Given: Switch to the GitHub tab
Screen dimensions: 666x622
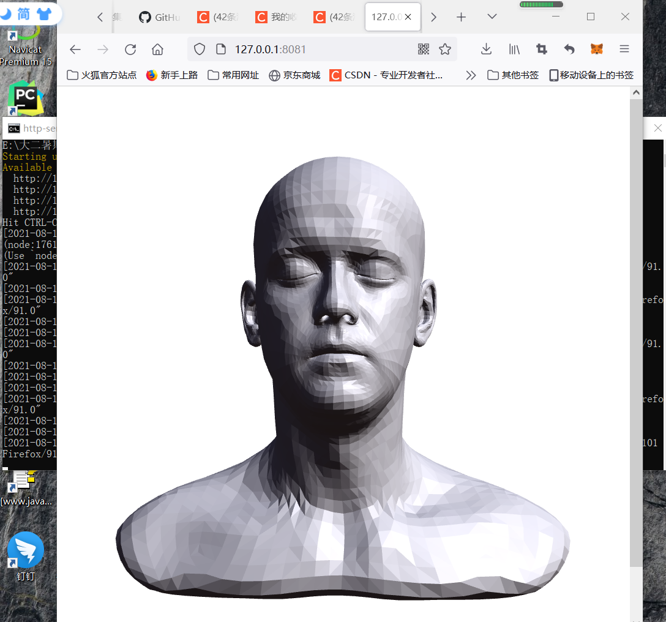Looking at the screenshot, I should pos(160,17).
